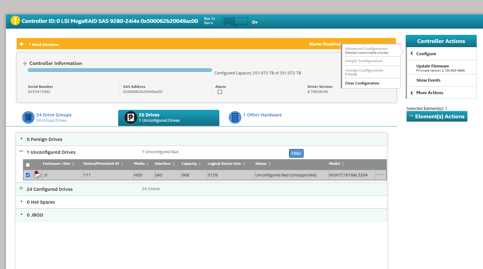Click Driver Version 6.706.06.00
Viewport: 483px width, 269px height.
coord(317,92)
